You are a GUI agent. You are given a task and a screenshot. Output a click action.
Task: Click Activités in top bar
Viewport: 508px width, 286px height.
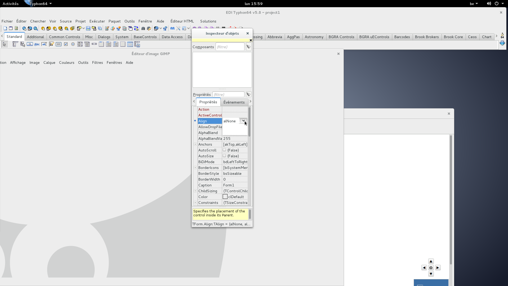point(11,4)
